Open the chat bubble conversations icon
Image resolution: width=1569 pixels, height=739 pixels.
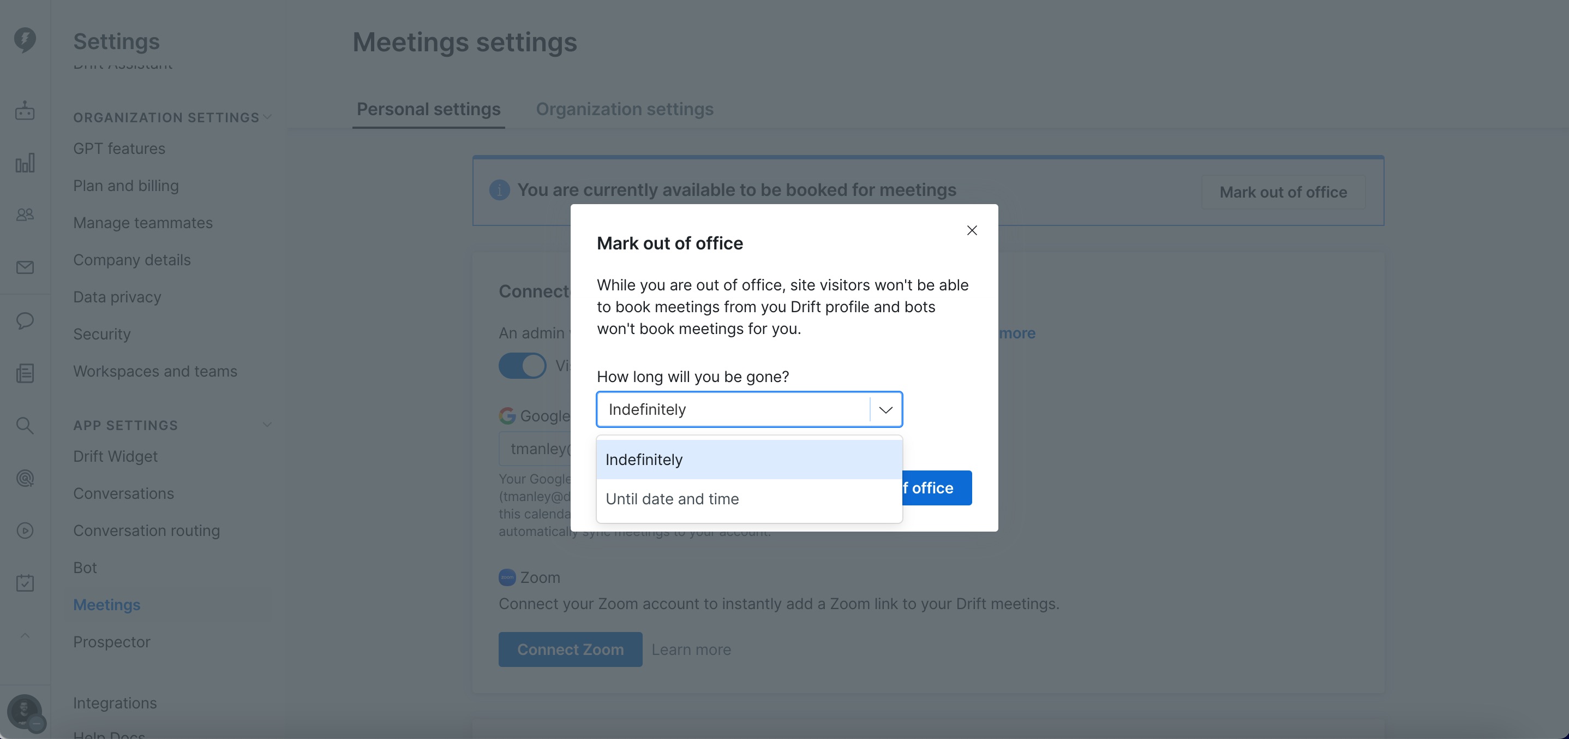(x=25, y=320)
